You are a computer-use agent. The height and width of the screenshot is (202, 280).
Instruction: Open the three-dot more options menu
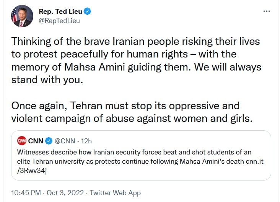(x=267, y=11)
